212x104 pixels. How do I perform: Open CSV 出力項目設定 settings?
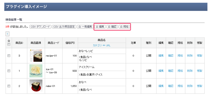tap(64, 27)
